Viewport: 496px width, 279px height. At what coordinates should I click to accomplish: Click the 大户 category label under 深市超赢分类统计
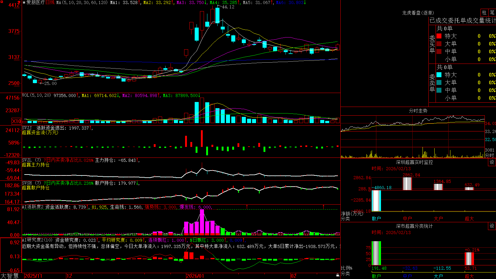[x=438, y=276]
